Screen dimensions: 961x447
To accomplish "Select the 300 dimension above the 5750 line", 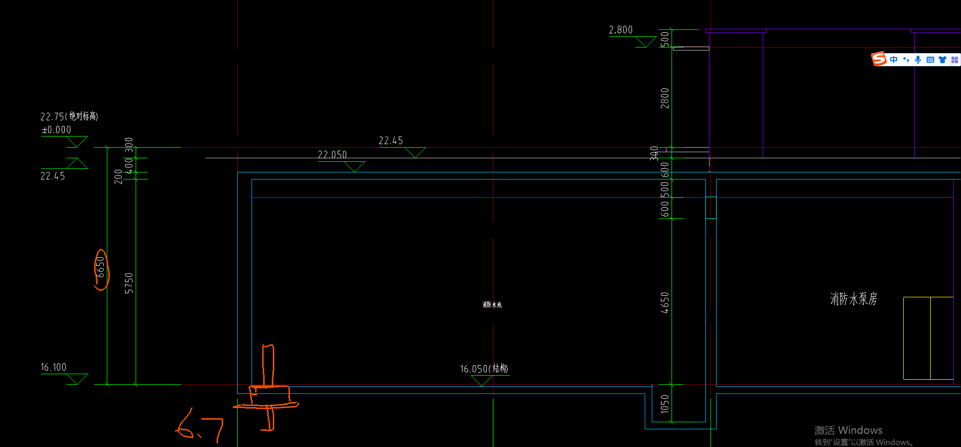I will (x=129, y=144).
